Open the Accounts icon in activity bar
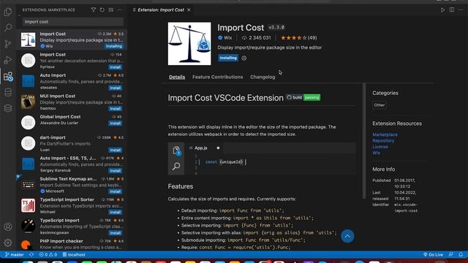 coord(8,227)
